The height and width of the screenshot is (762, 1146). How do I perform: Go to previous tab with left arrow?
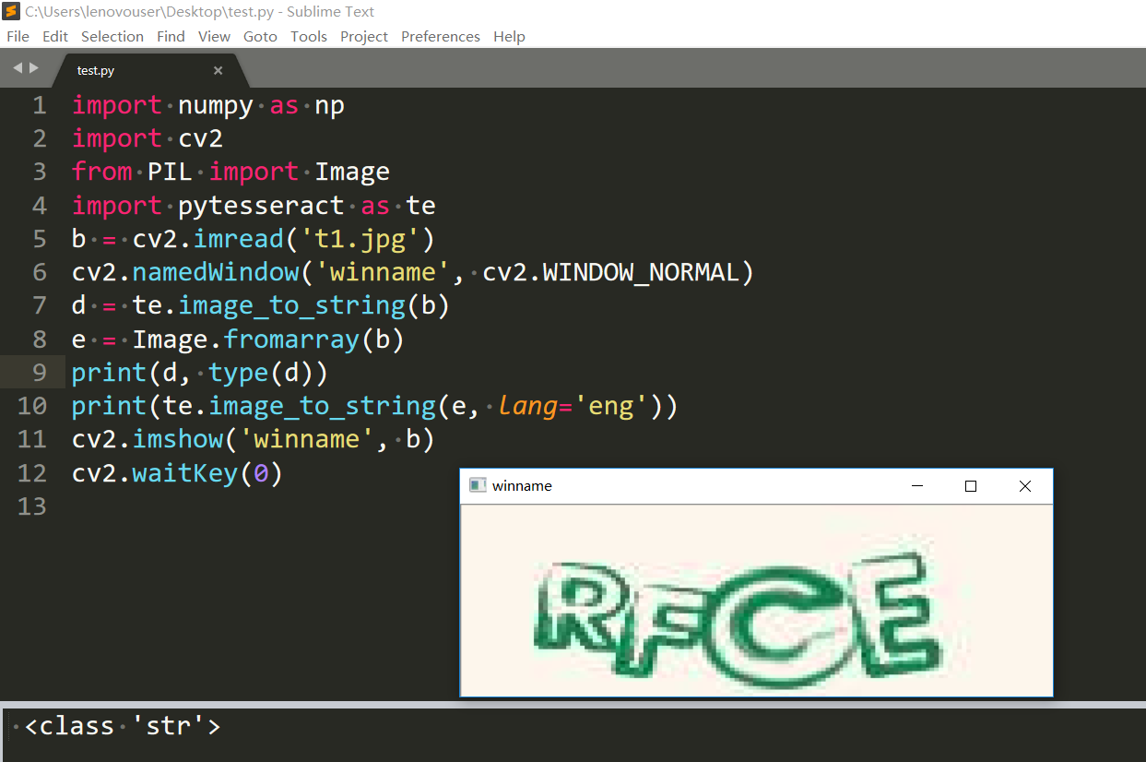[17, 68]
